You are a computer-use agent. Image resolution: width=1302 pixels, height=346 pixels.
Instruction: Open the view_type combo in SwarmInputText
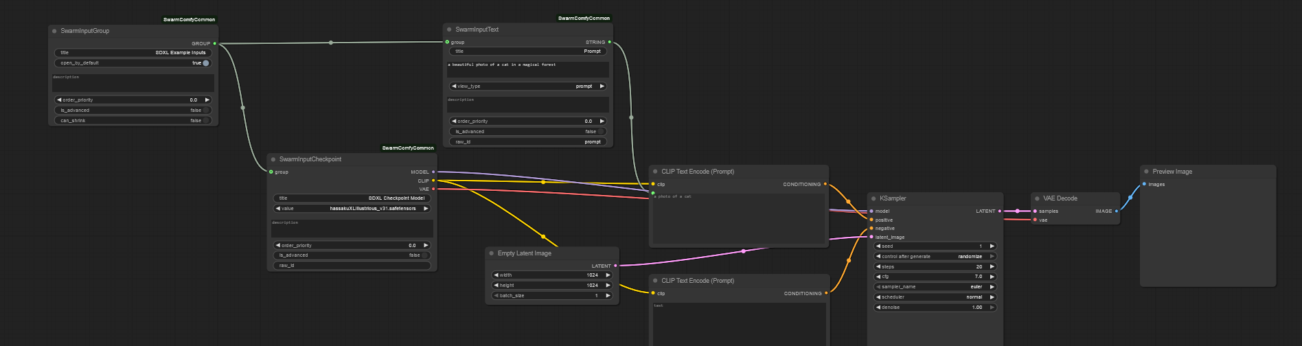528,86
